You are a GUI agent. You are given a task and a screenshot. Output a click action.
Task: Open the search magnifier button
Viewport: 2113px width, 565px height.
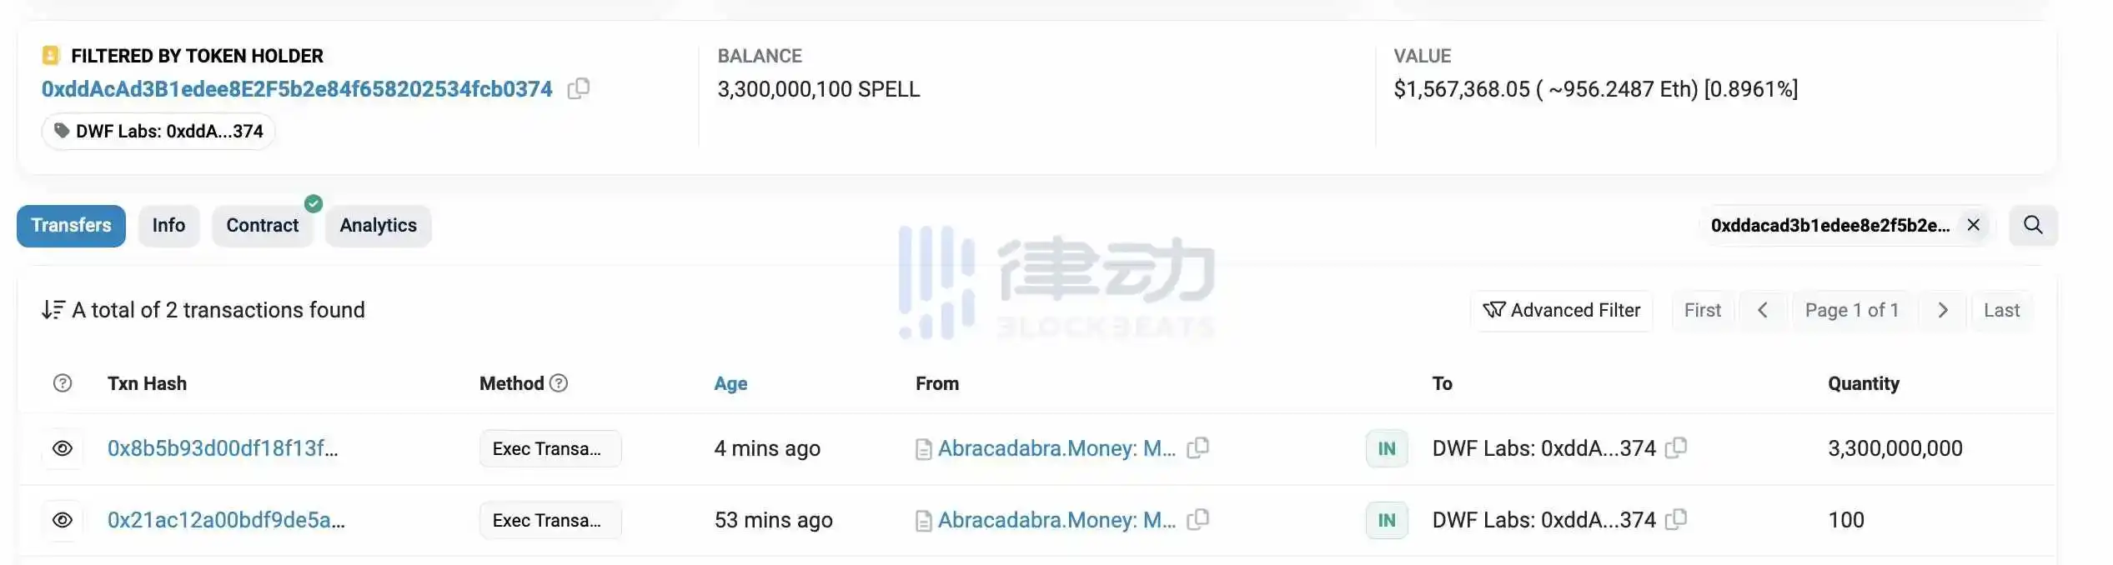[2033, 225]
